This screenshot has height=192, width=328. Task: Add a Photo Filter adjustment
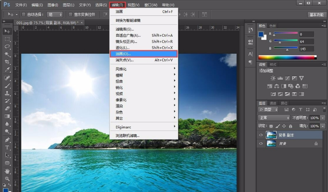[290, 86]
